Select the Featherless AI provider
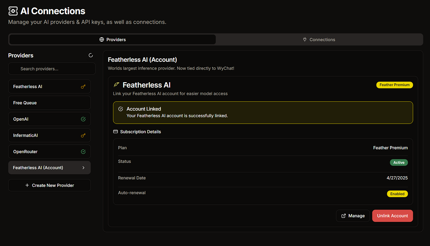 [x=49, y=87]
